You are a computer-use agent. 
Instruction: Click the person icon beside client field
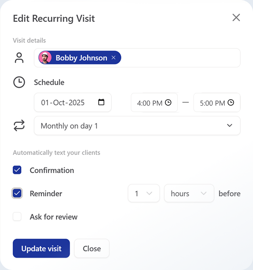(19, 58)
